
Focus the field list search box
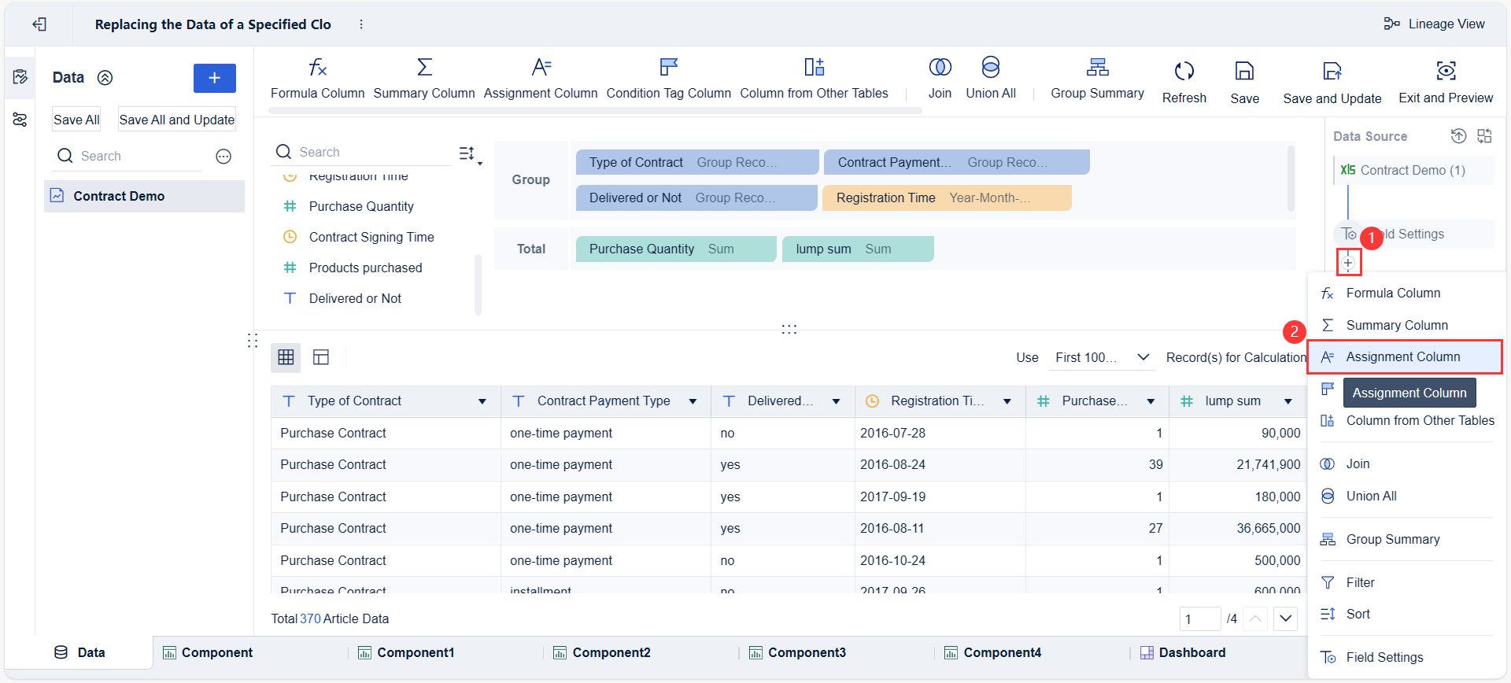pyautogui.click(x=362, y=152)
